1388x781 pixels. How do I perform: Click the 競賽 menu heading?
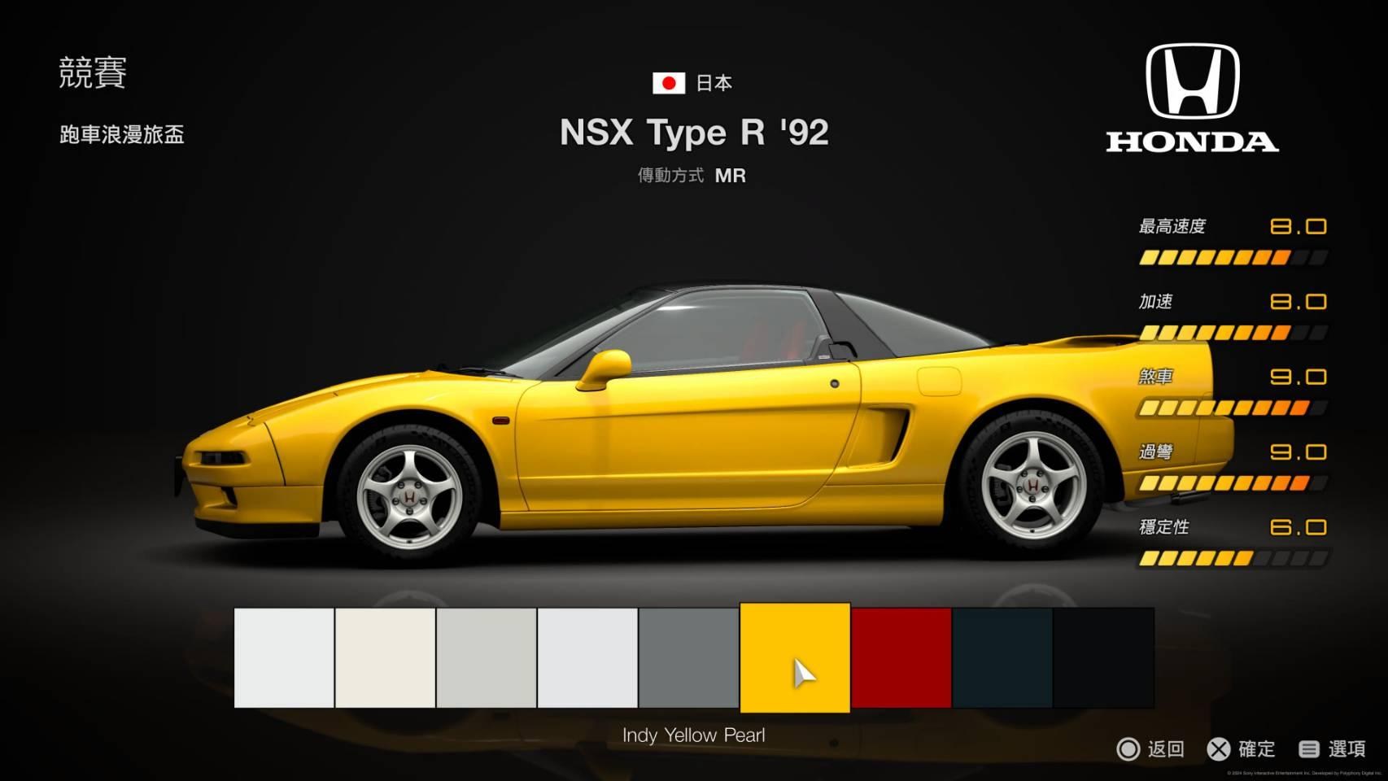[95, 71]
